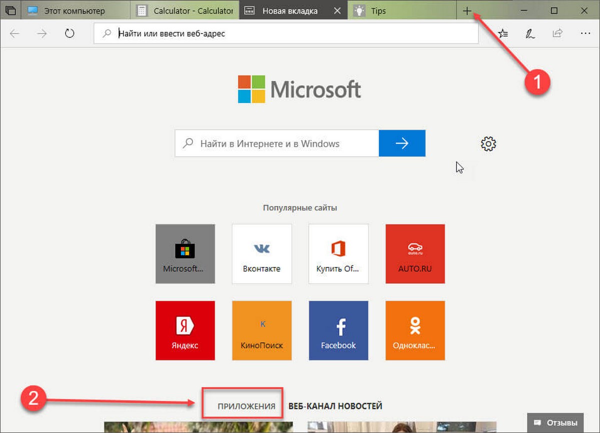600x433 pixels.
Task: Go forward using the forward arrow
Action: pos(42,33)
